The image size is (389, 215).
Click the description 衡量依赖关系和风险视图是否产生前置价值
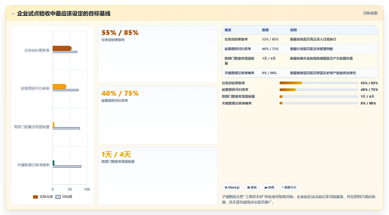(321, 59)
